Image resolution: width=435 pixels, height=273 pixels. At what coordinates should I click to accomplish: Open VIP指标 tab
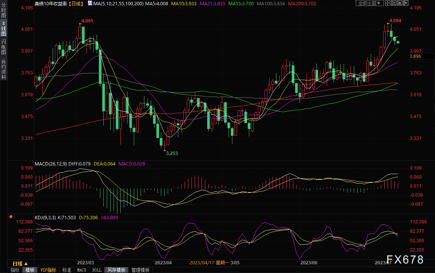coord(48,270)
